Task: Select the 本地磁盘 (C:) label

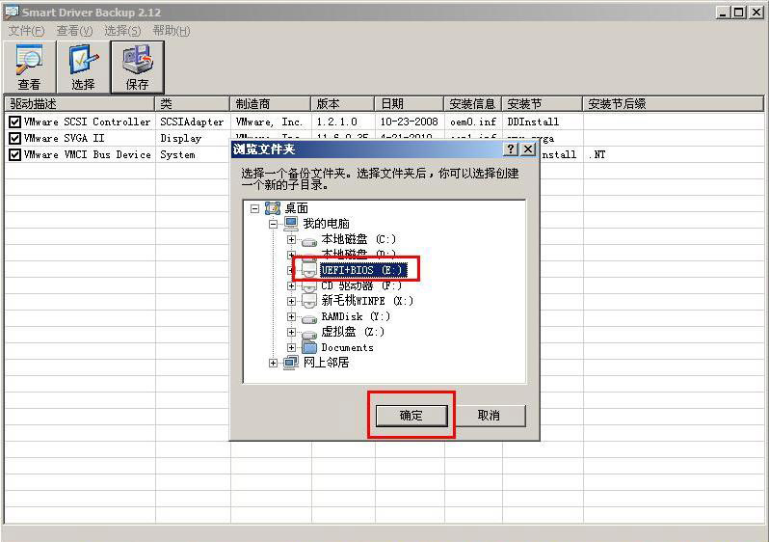Action: tap(358, 239)
